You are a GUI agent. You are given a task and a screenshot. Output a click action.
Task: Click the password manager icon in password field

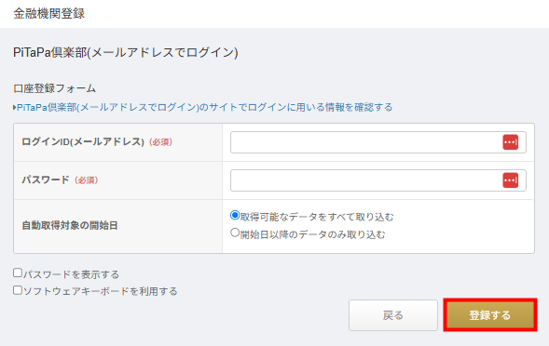tap(510, 180)
